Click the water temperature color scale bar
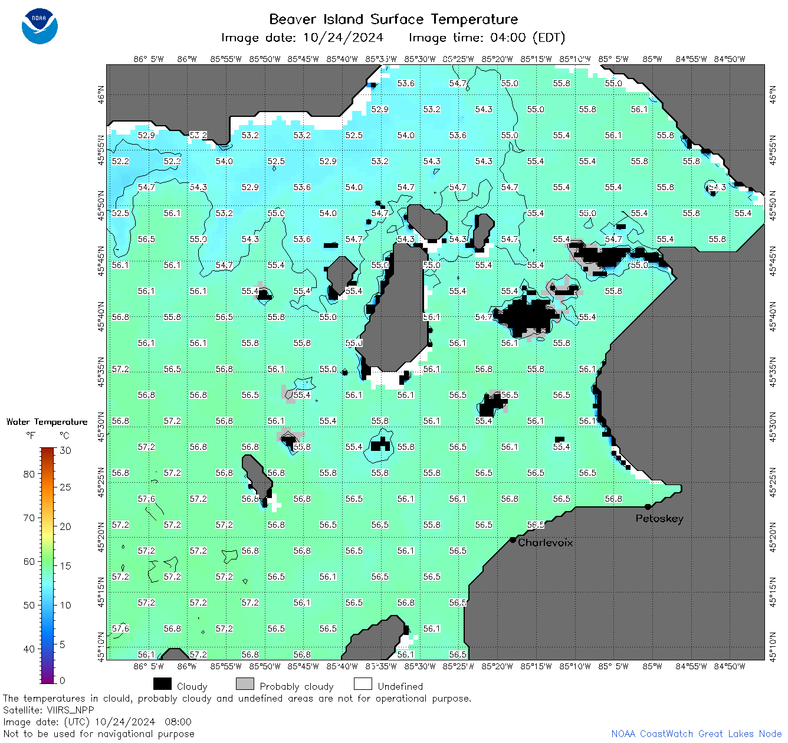Screen dimensions: 788x743 pos(48,564)
